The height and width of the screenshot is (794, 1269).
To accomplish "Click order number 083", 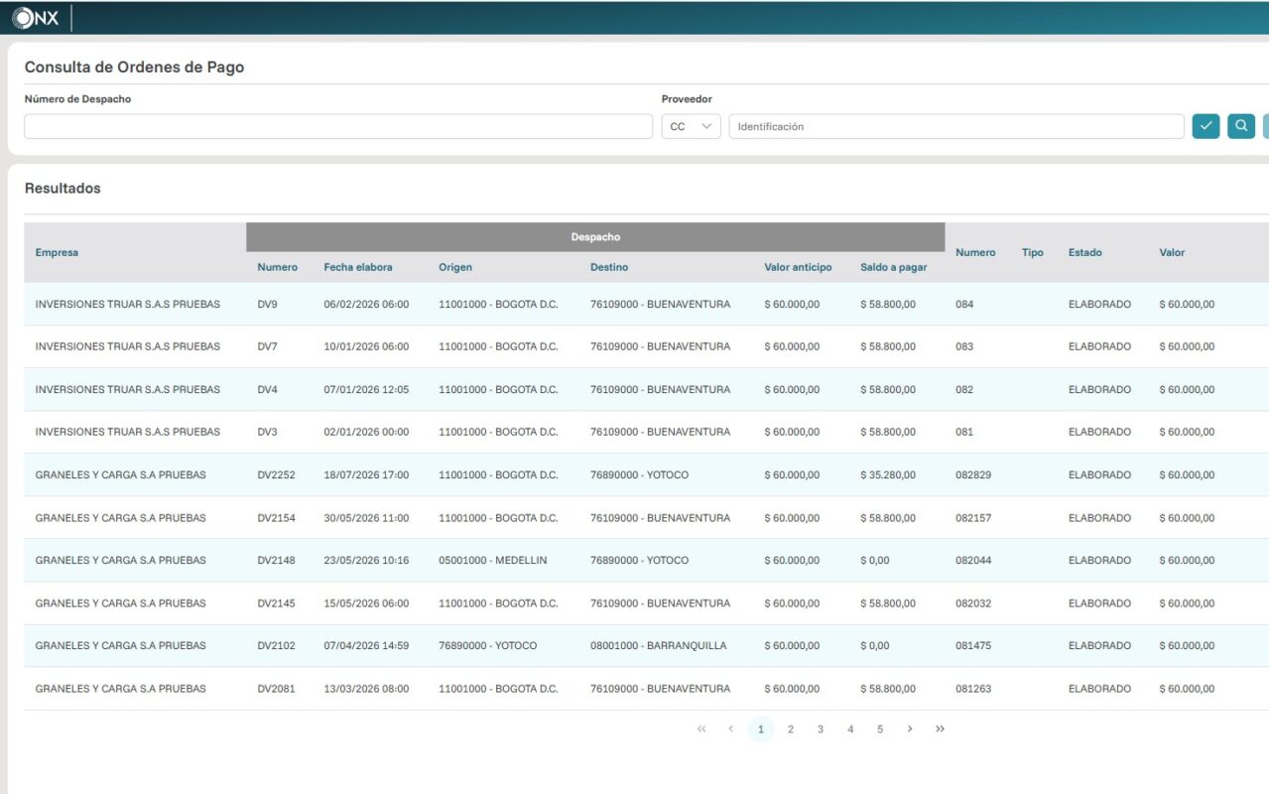I will tap(964, 346).
